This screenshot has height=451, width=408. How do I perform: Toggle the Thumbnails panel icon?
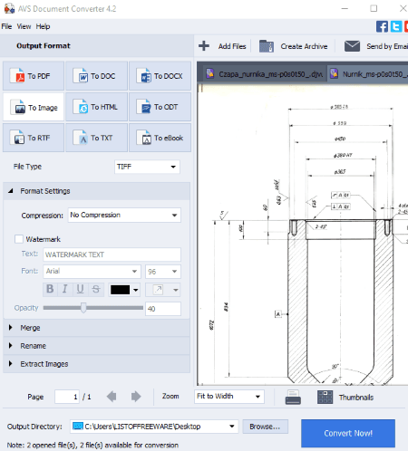click(325, 397)
